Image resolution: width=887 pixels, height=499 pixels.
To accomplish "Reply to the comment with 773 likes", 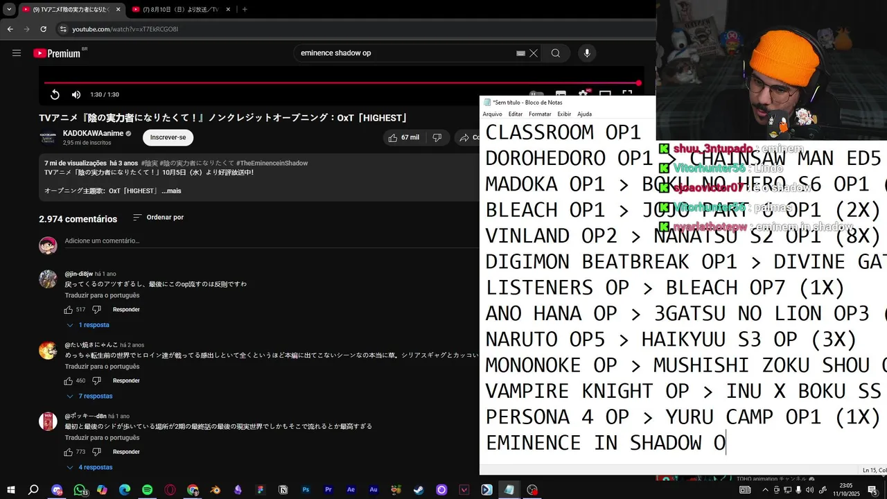I will (126, 452).
